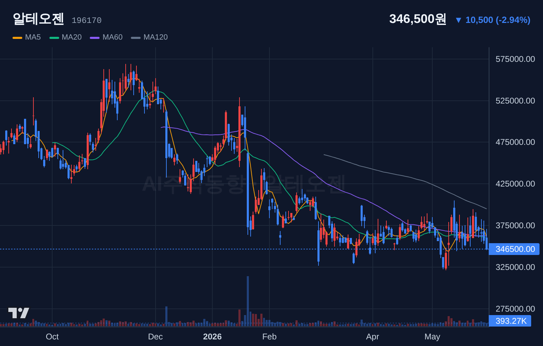543x346 pixels.
Task: Select the orange MA5 legend line swatch
Action: tap(17, 38)
